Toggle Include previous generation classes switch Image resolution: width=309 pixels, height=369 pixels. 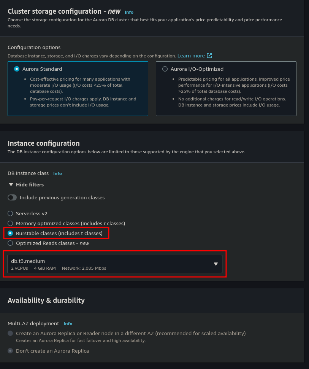pyautogui.click(x=13, y=197)
